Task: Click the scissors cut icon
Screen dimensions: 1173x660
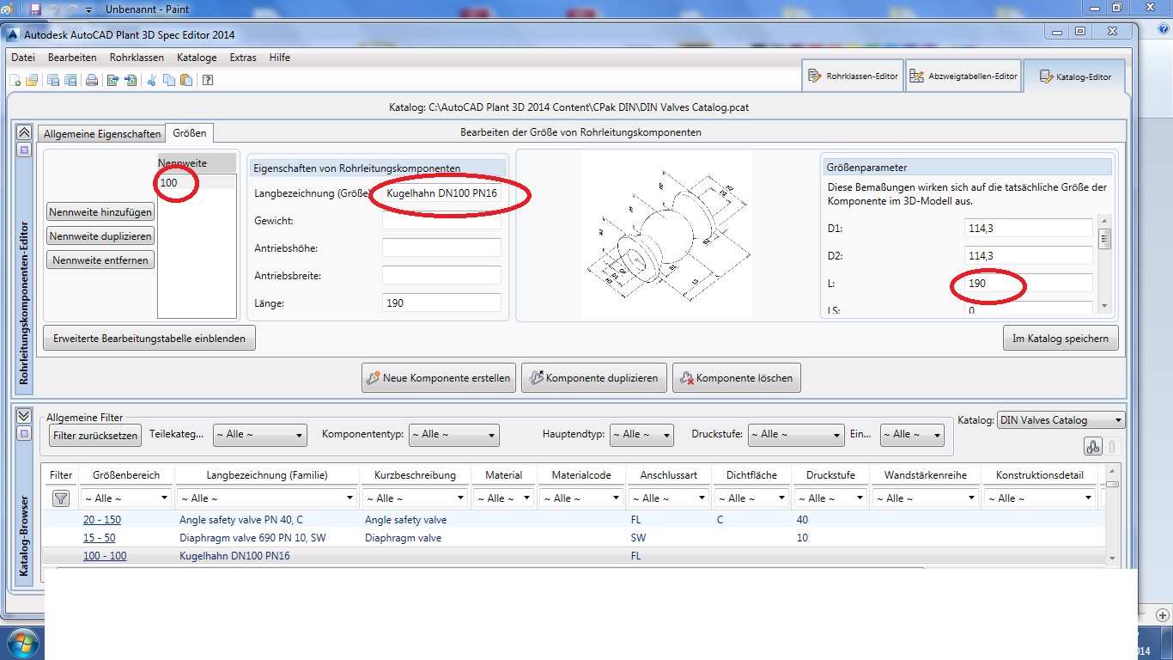Action: [152, 80]
